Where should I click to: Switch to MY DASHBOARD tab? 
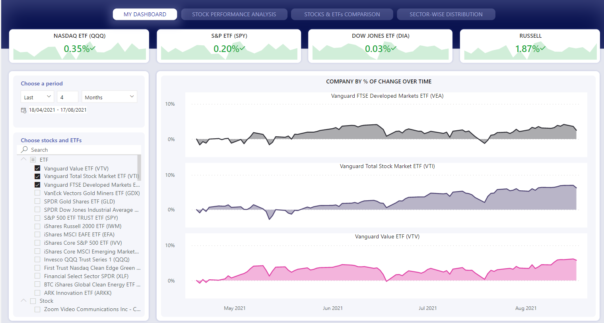[145, 14]
